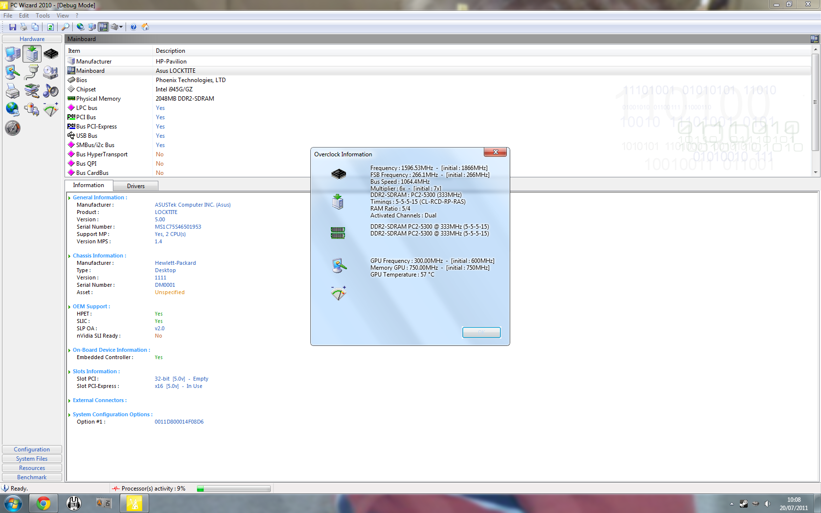Select the Power battery and plug icon

pos(32,109)
